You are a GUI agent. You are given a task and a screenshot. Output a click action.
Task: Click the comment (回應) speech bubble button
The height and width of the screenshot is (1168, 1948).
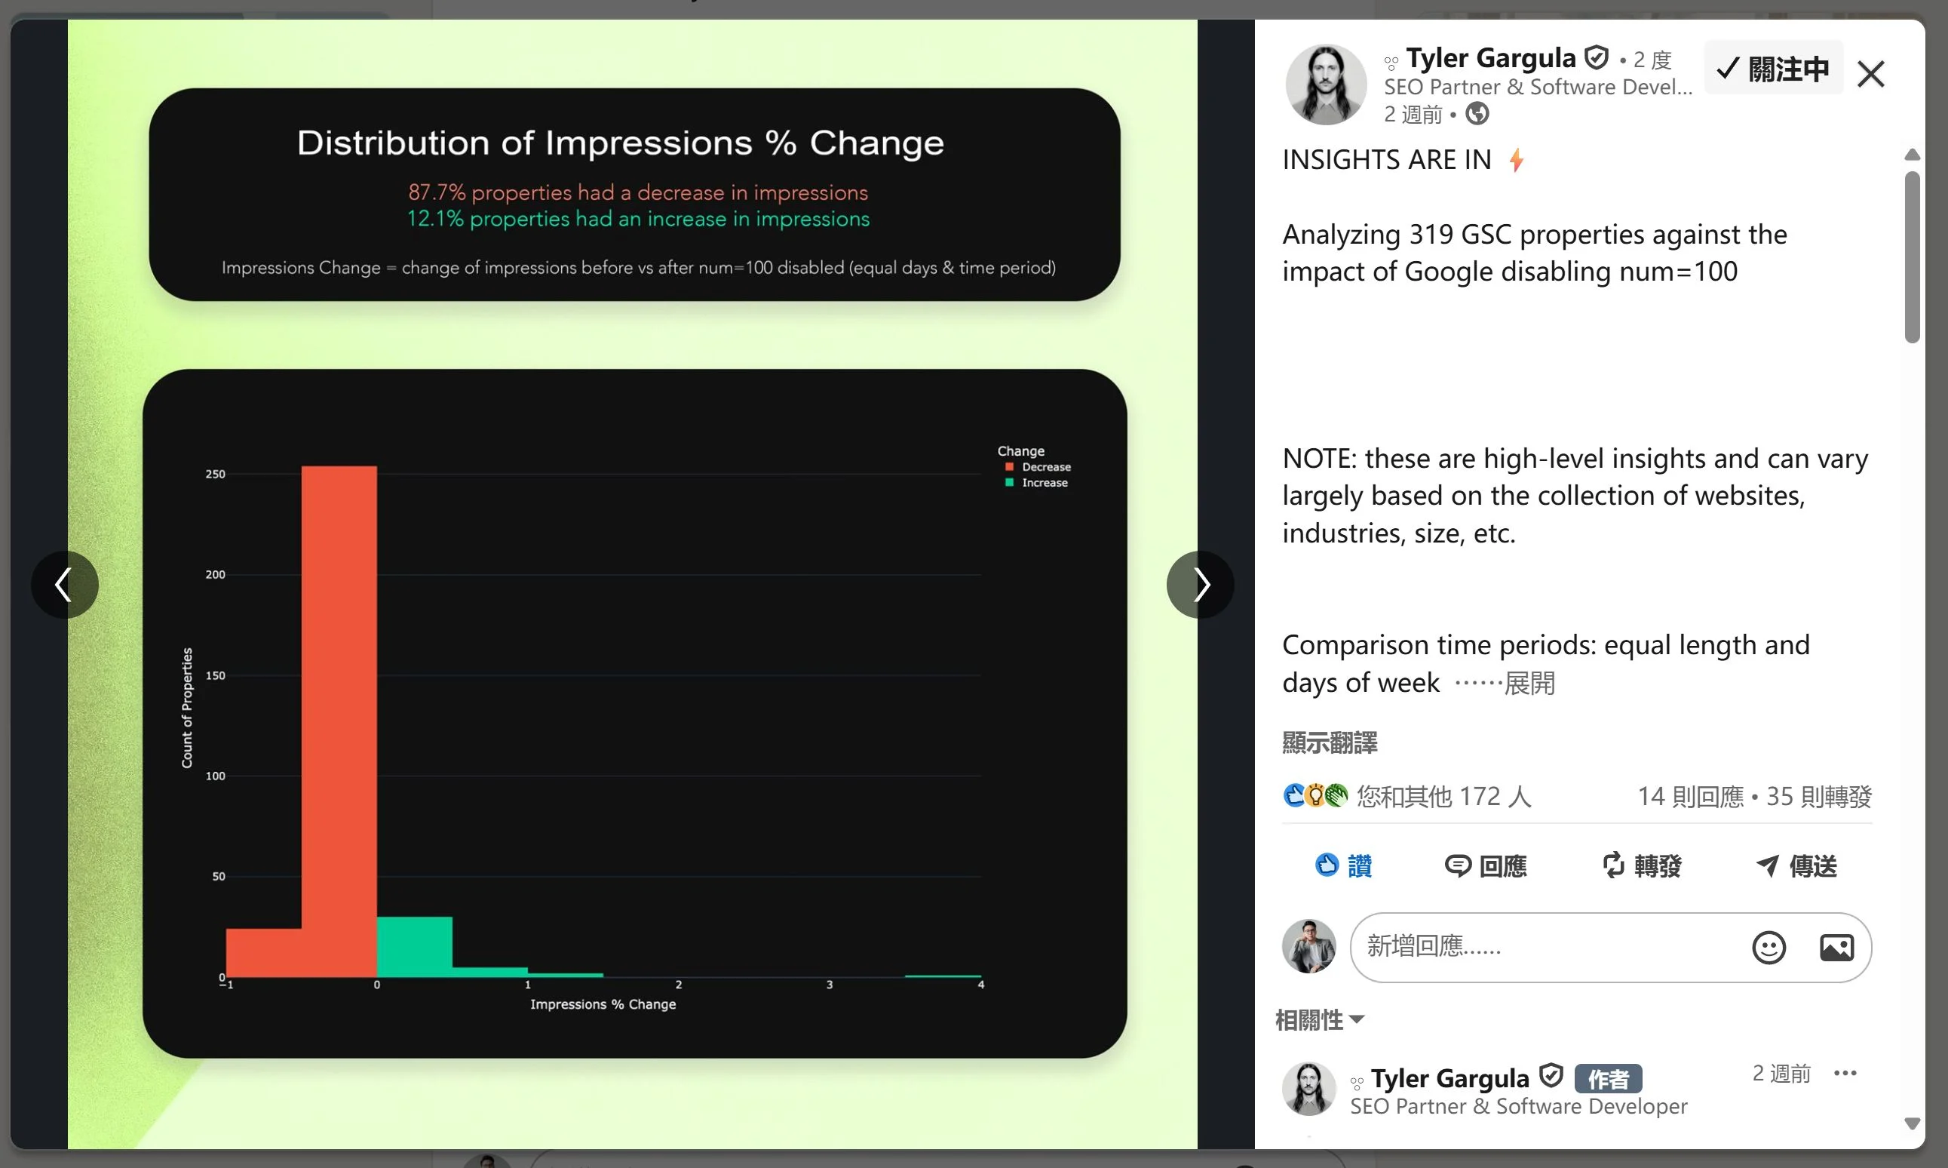1486,865
